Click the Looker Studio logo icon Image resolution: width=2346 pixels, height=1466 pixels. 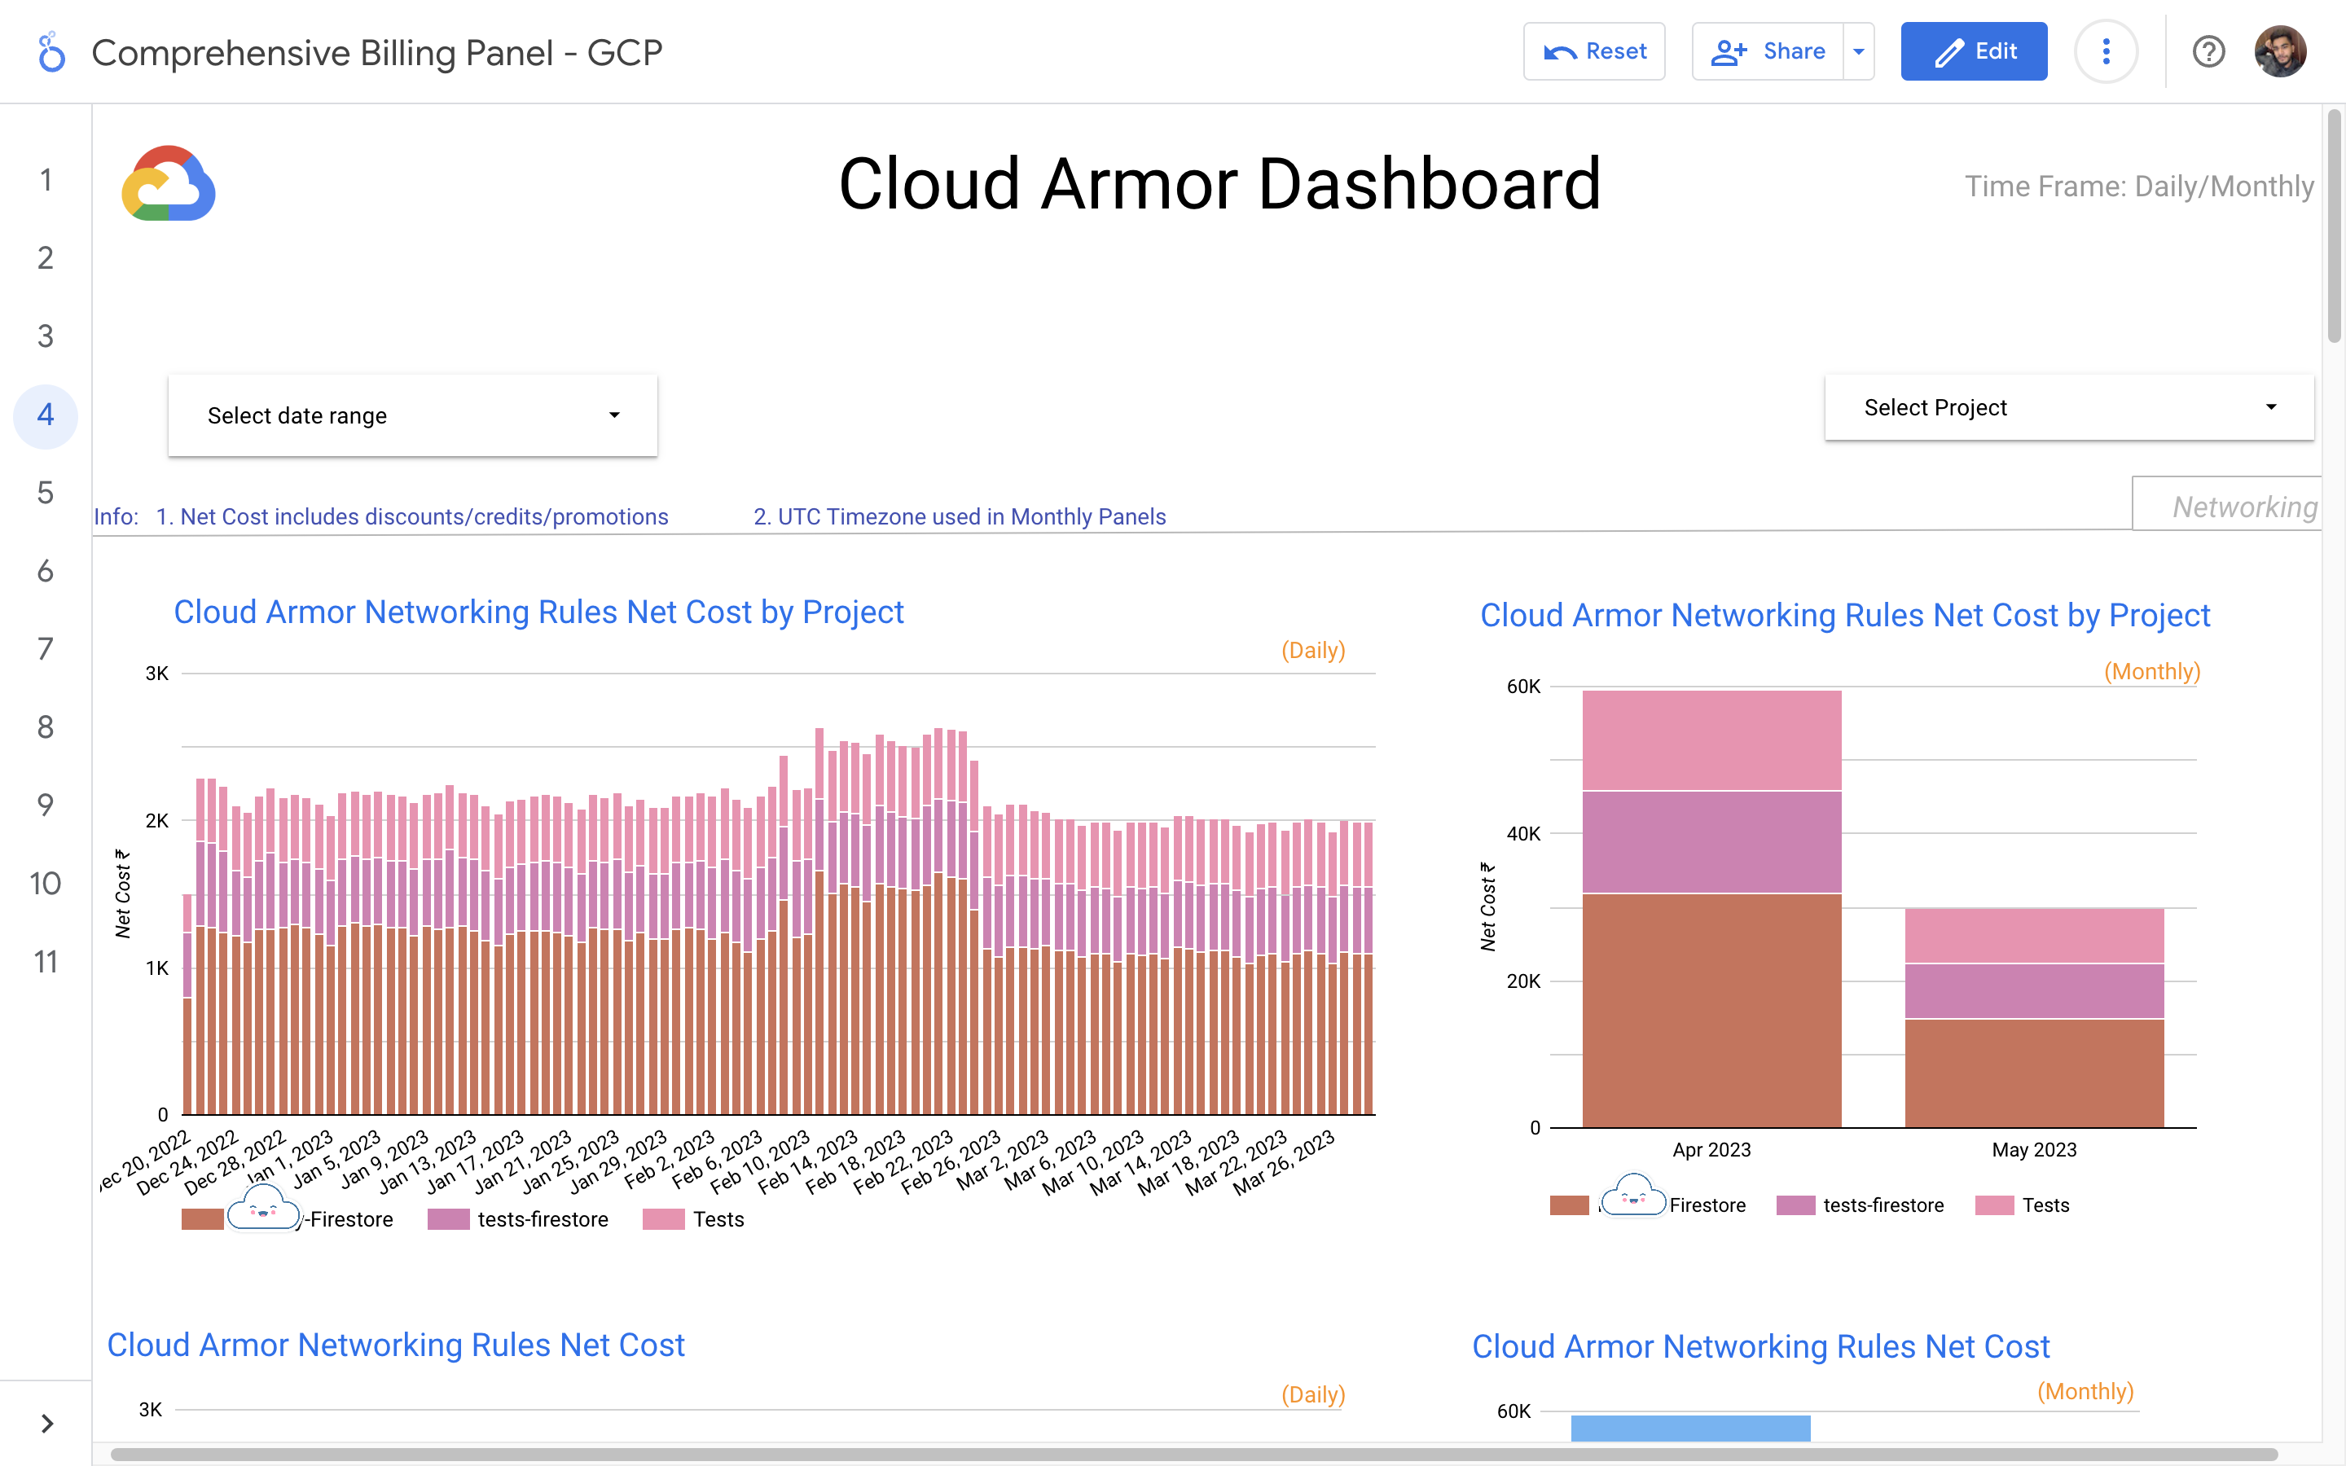[x=51, y=52]
